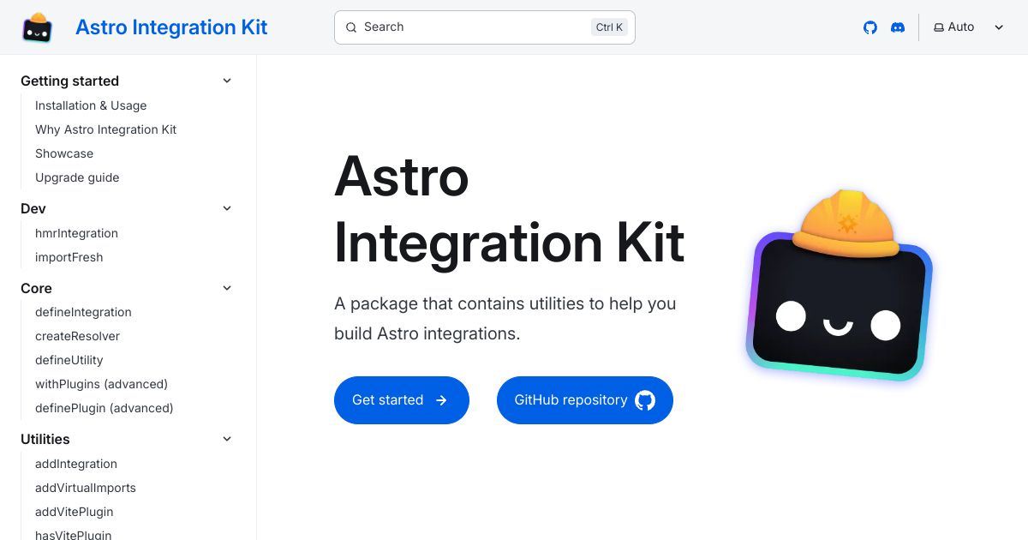Collapse the Utilities sidebar section
This screenshot has height=540, width=1028.
pyautogui.click(x=227, y=439)
